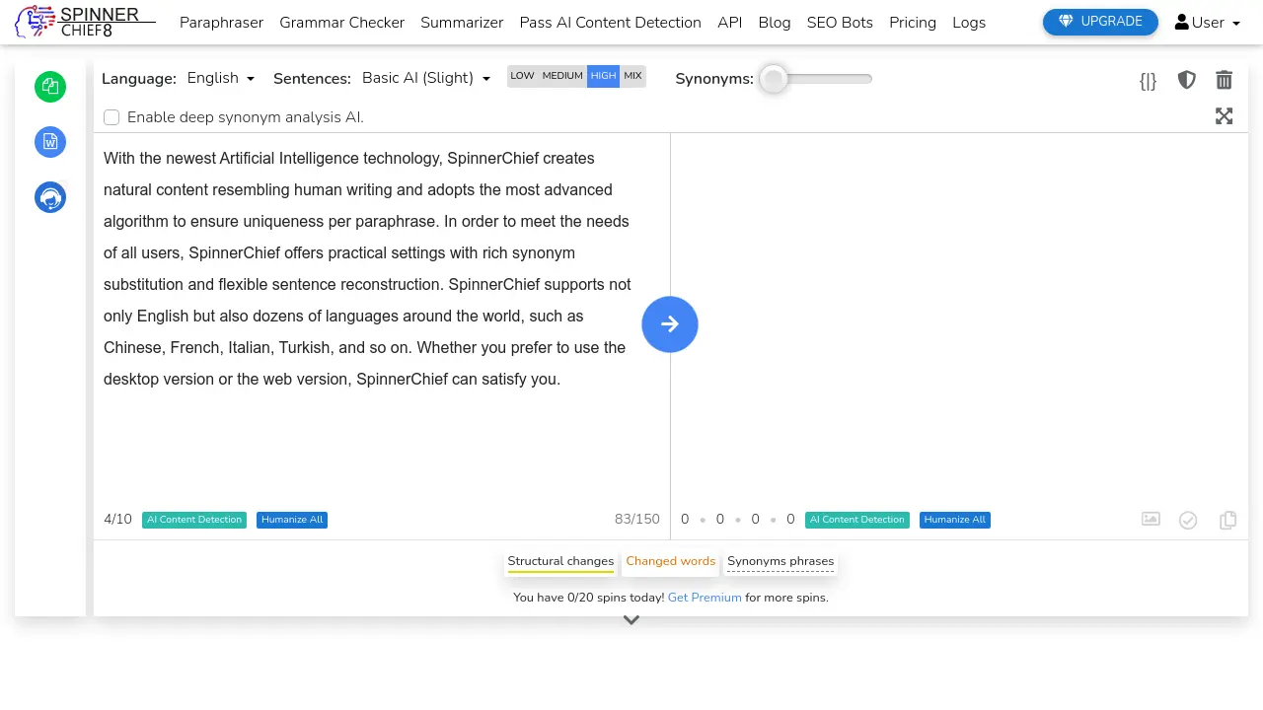Click the image icon under the output pane
This screenshot has width=1263, height=710.
point(1151,519)
